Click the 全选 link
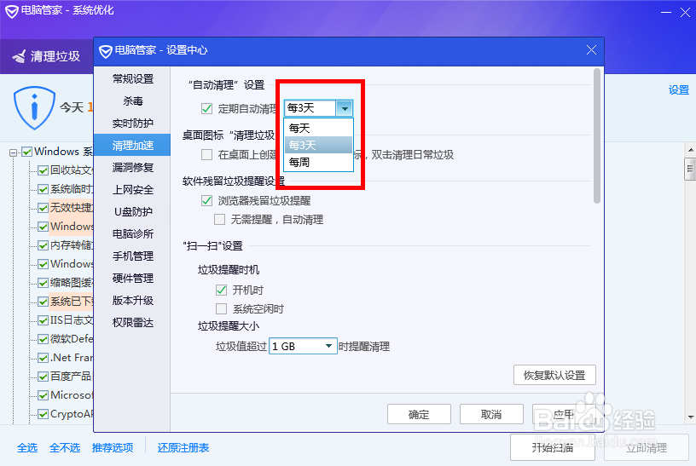This screenshot has width=696, height=466. coord(27,447)
